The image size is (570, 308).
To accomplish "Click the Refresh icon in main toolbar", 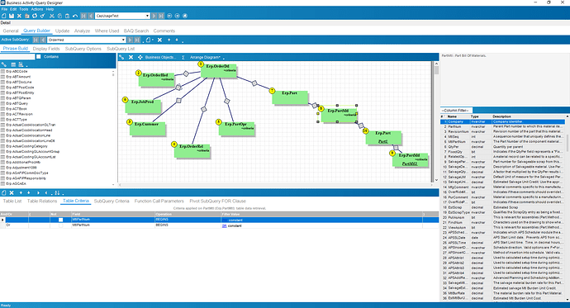I will point(35,16).
